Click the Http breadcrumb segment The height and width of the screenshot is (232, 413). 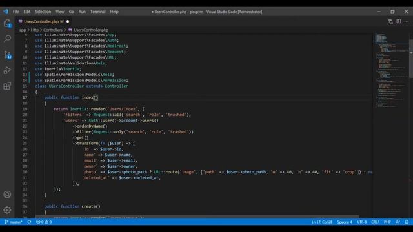click(35, 30)
